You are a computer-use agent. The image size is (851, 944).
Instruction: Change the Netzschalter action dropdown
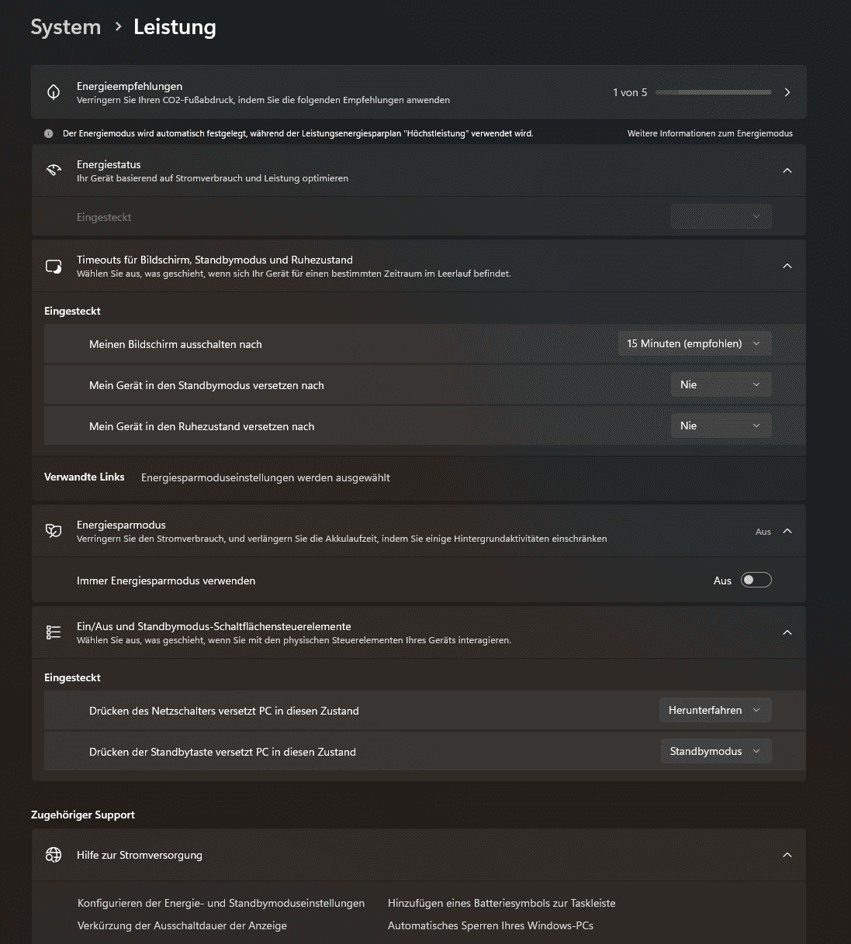coord(714,710)
